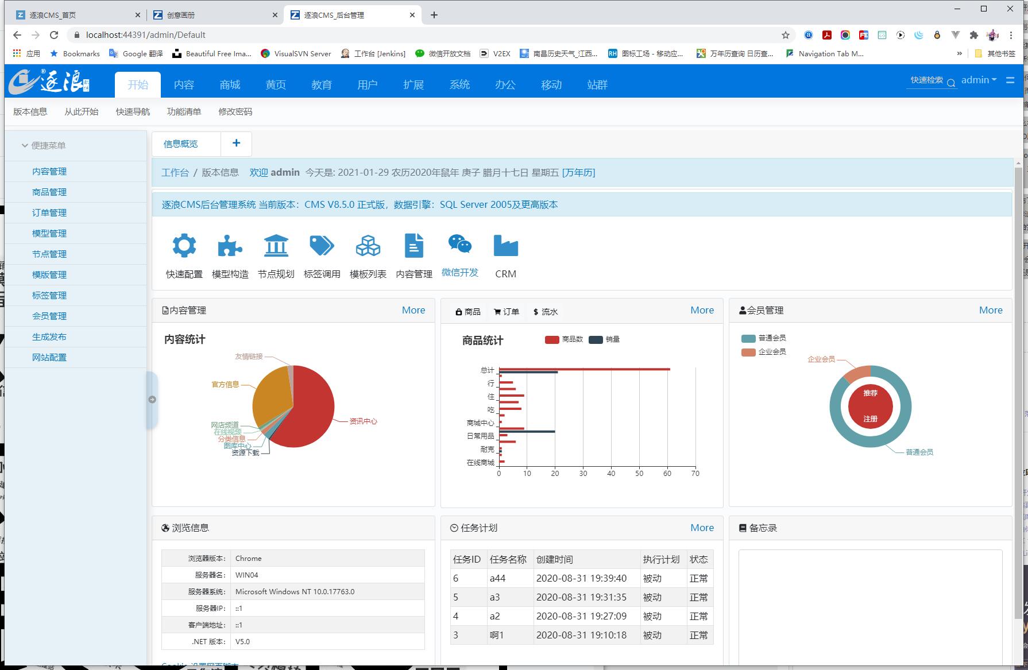Add a new tab with the plus button
The width and height of the screenshot is (1028, 670).
[x=236, y=144]
